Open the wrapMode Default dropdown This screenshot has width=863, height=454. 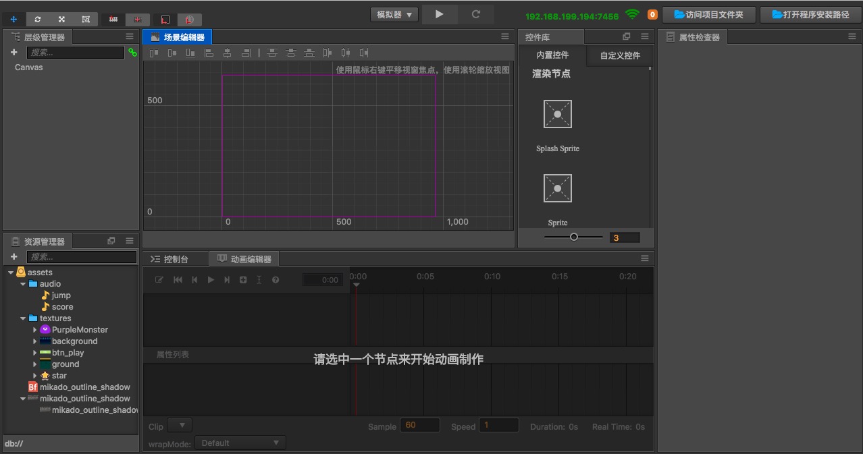[240, 443]
